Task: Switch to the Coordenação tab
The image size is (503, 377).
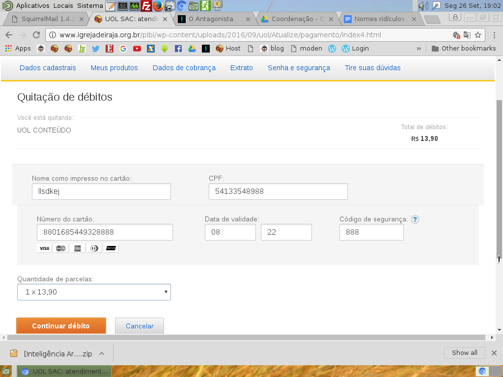Action: click(296, 19)
